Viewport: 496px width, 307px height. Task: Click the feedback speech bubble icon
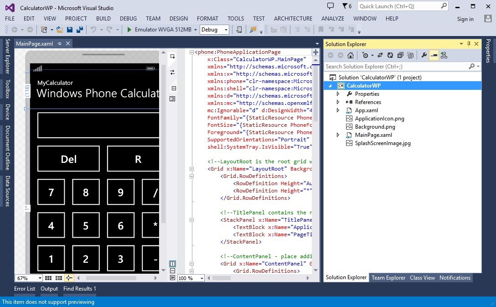pyautogui.click(x=331, y=6)
